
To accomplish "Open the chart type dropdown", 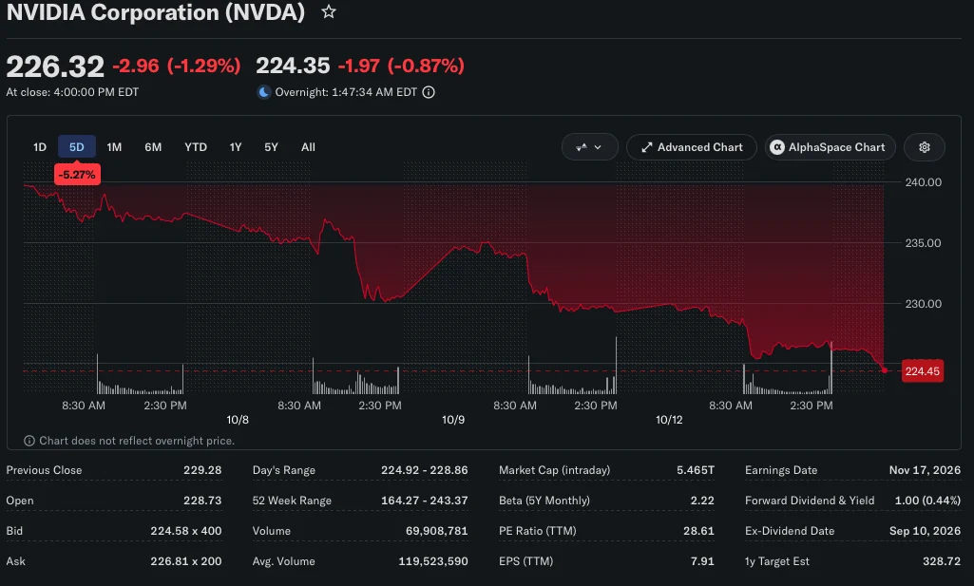I will click(x=589, y=147).
